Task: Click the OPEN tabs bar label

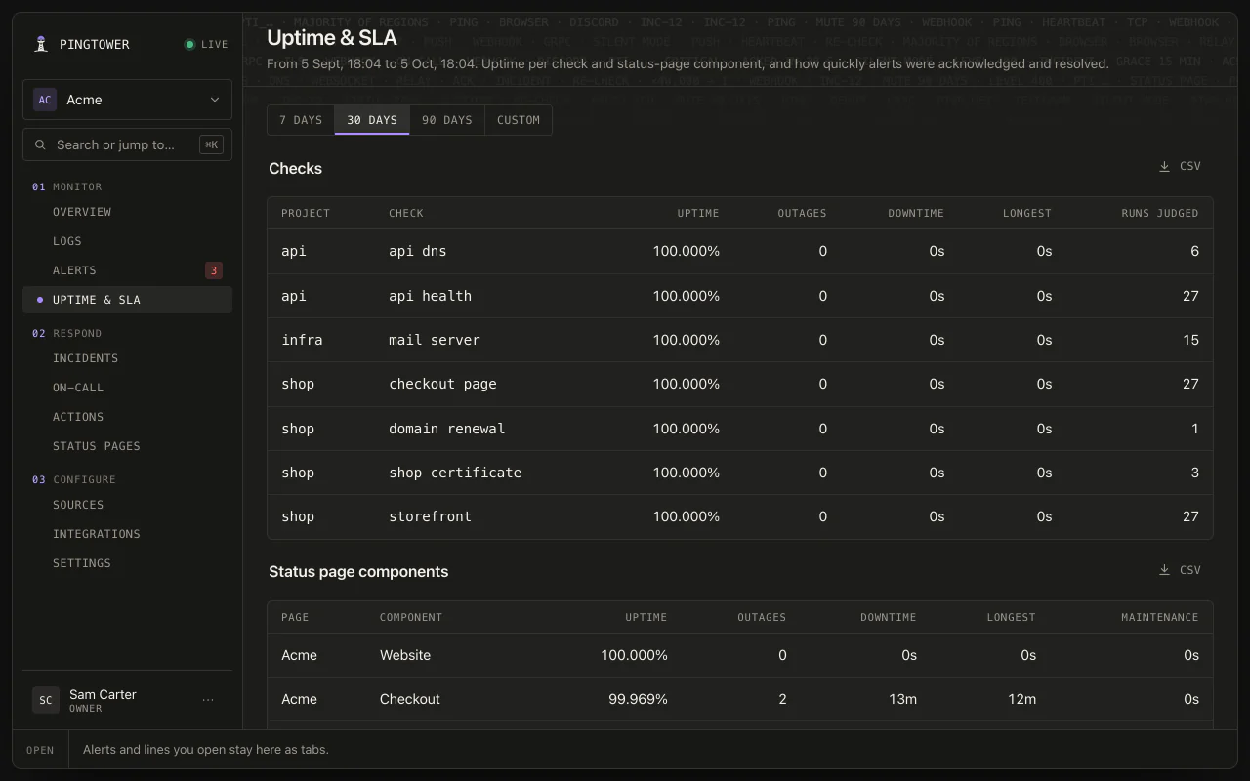Action: [40, 750]
